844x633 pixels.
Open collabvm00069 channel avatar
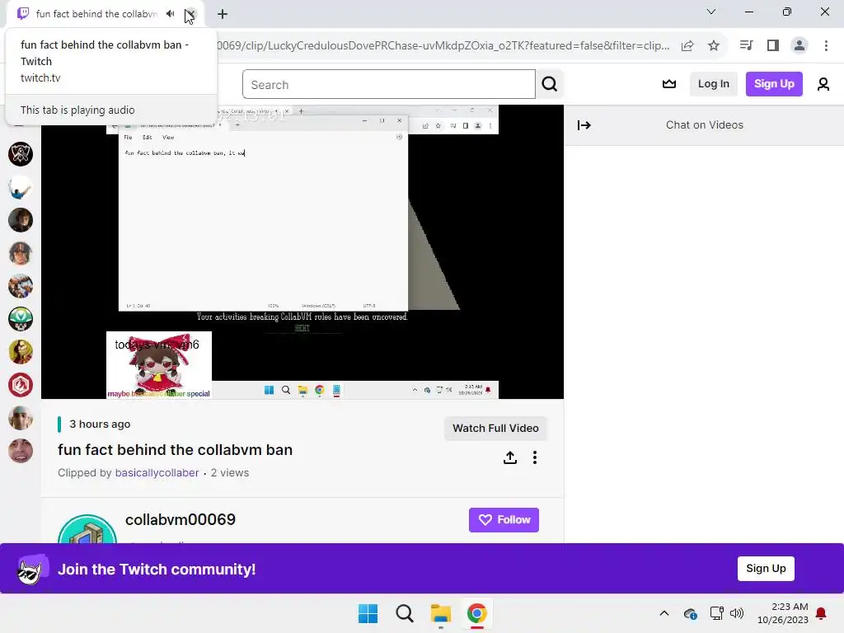point(87,529)
